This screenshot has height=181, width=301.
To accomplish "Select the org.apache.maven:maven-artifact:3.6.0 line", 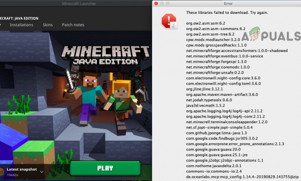I will click(222, 94).
